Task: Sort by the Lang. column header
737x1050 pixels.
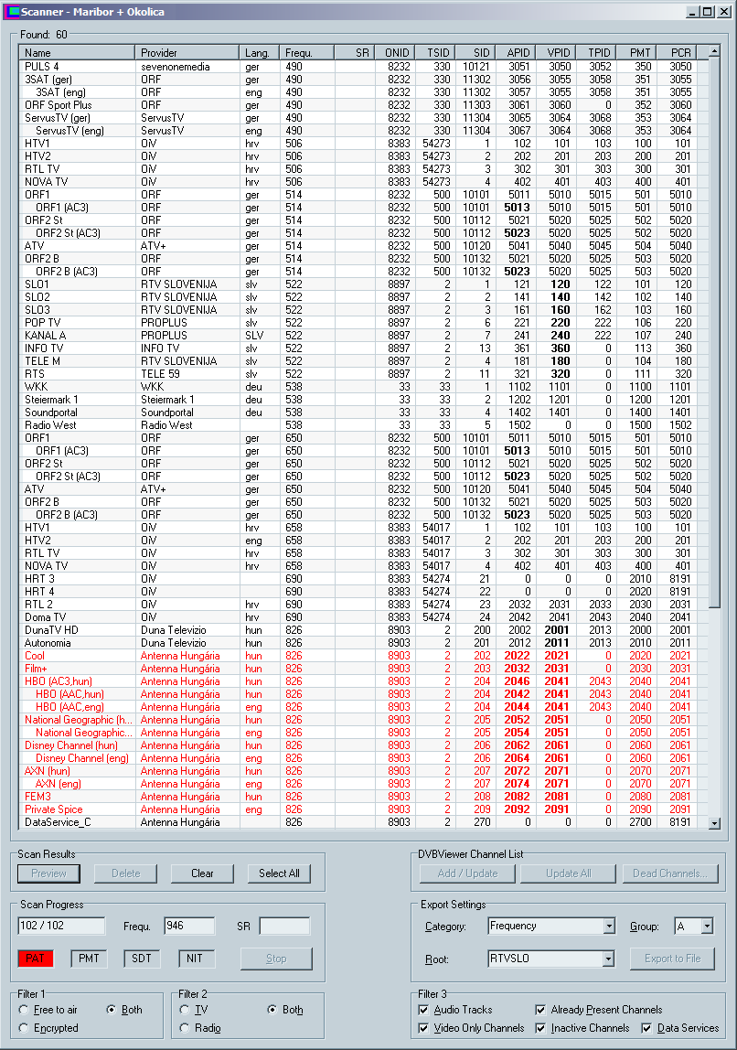Action: pyautogui.click(x=259, y=52)
